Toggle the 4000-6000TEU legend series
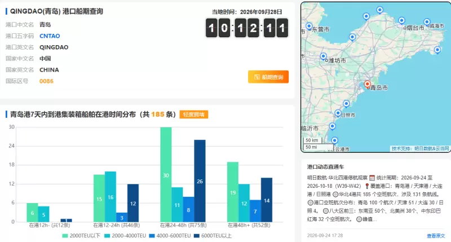Image resolution: width=451 pixels, height=242 pixels. (x=170, y=236)
